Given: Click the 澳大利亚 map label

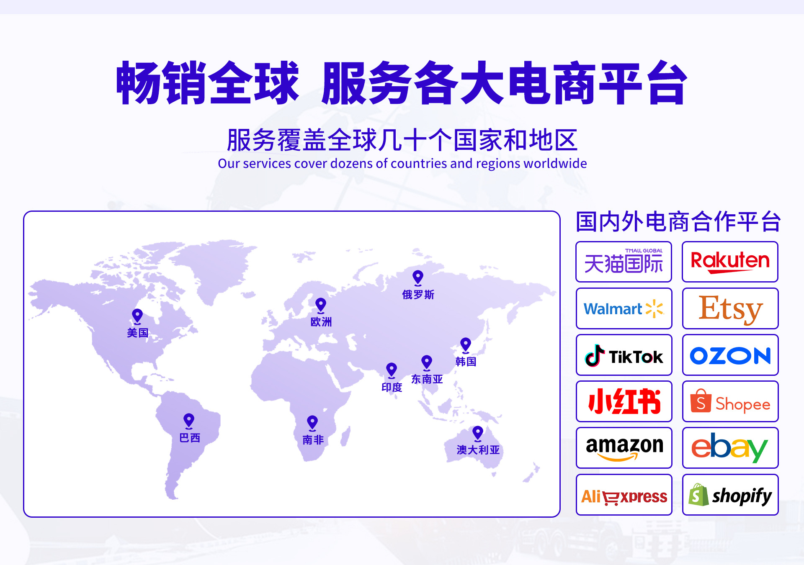Looking at the screenshot, I should click(478, 450).
